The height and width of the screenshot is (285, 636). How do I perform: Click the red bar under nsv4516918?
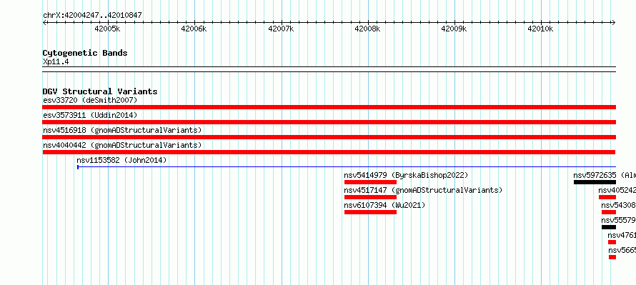[x=329, y=137]
